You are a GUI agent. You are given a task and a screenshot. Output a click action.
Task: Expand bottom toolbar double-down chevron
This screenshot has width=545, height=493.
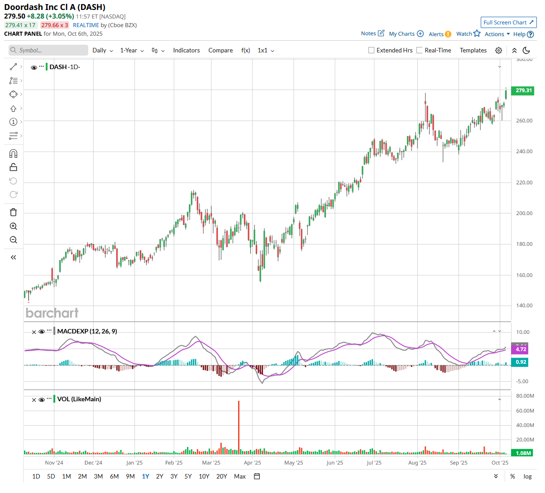pyautogui.click(x=496, y=476)
